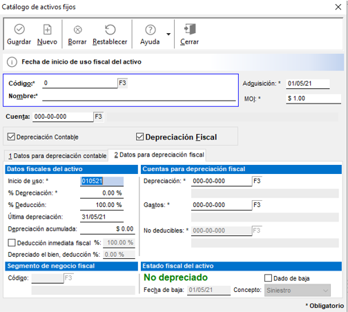Image resolution: width=348 pixels, height=312 pixels.
Task: Open F3 lookup next to Código field
Action: pos(122,83)
